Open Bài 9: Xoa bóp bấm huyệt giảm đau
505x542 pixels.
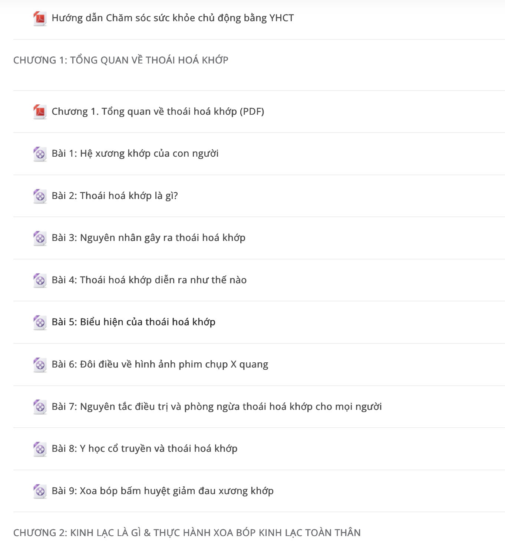tap(162, 491)
